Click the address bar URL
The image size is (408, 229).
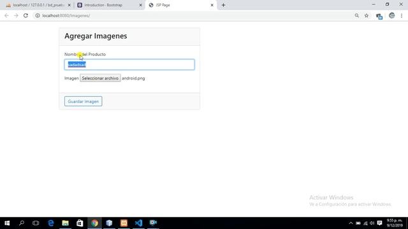(x=66, y=15)
